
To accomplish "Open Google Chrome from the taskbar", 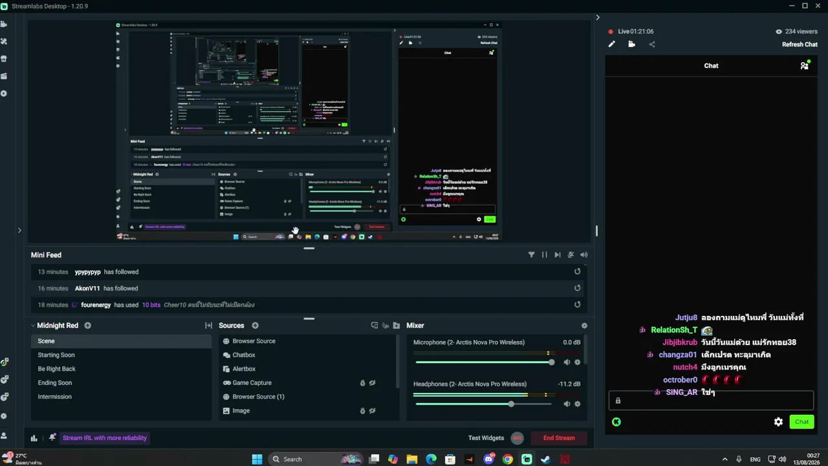I will pyautogui.click(x=508, y=460).
